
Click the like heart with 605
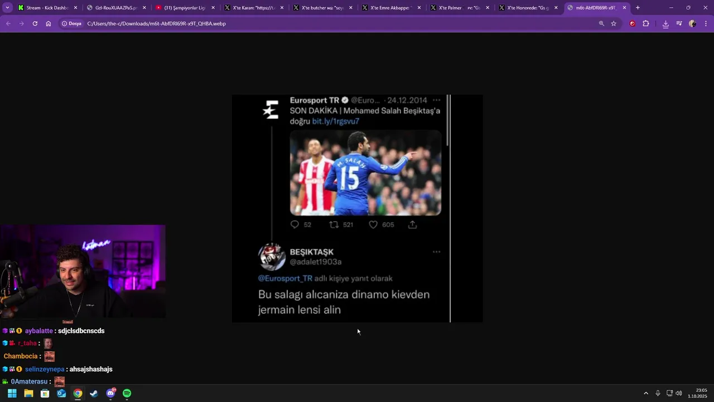click(x=373, y=224)
